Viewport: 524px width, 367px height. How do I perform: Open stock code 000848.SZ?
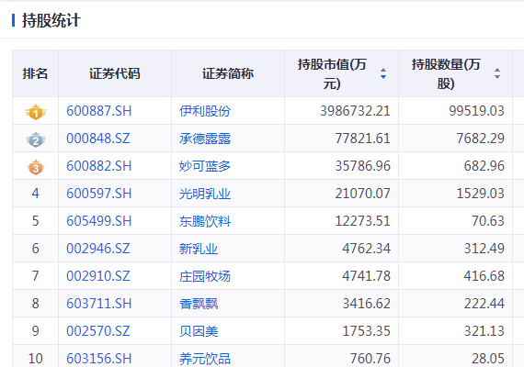tap(98, 139)
